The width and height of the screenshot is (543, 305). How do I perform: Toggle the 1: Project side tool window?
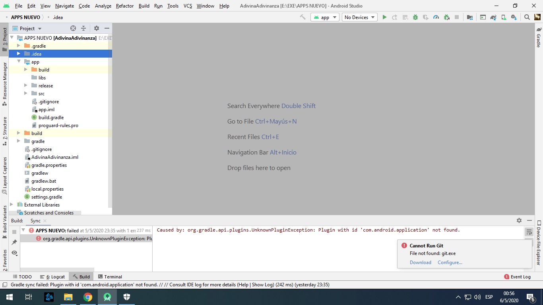click(x=4, y=40)
